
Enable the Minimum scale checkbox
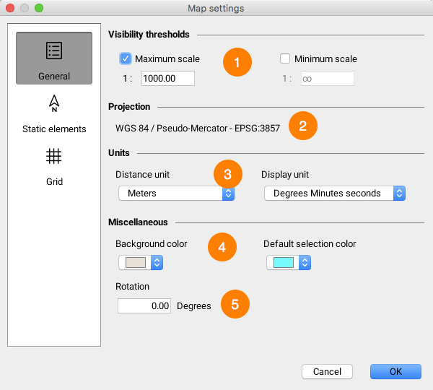(x=285, y=59)
